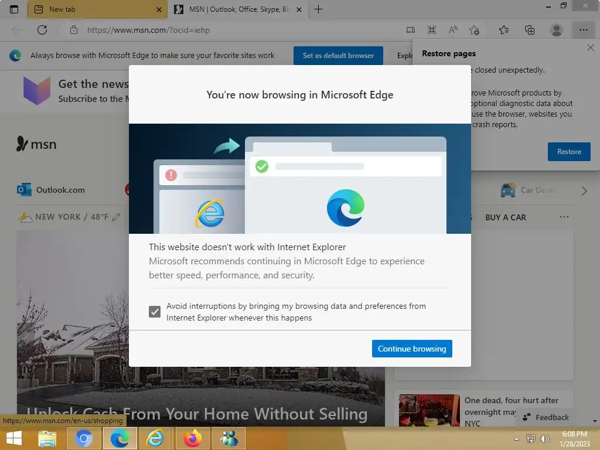Open the clock showing 6:08 PM

click(574, 438)
